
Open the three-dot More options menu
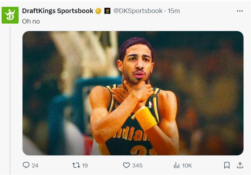pyautogui.click(x=240, y=11)
